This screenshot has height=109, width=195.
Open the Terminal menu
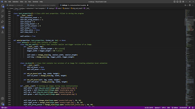click(x=35, y=2)
